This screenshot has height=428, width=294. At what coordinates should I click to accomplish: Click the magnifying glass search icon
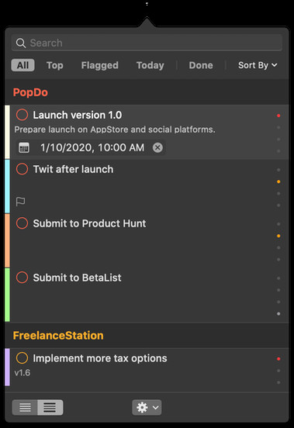(21, 43)
